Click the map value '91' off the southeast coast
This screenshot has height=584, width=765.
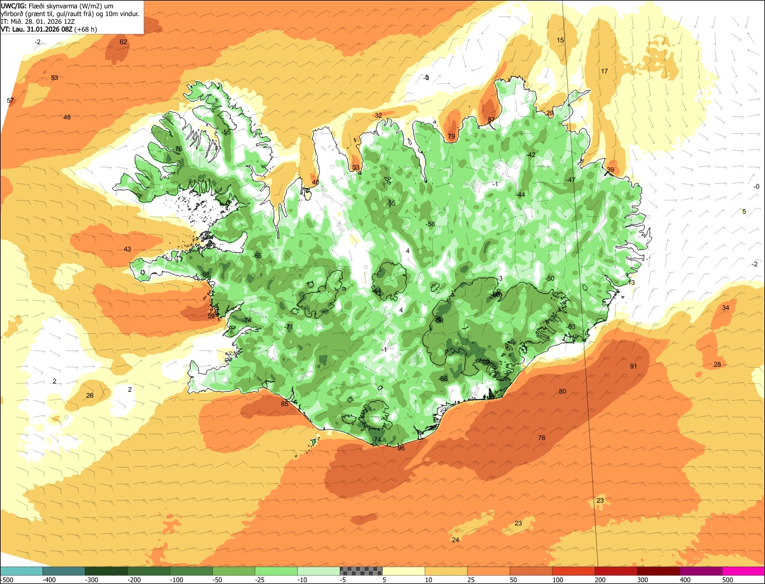coord(634,366)
